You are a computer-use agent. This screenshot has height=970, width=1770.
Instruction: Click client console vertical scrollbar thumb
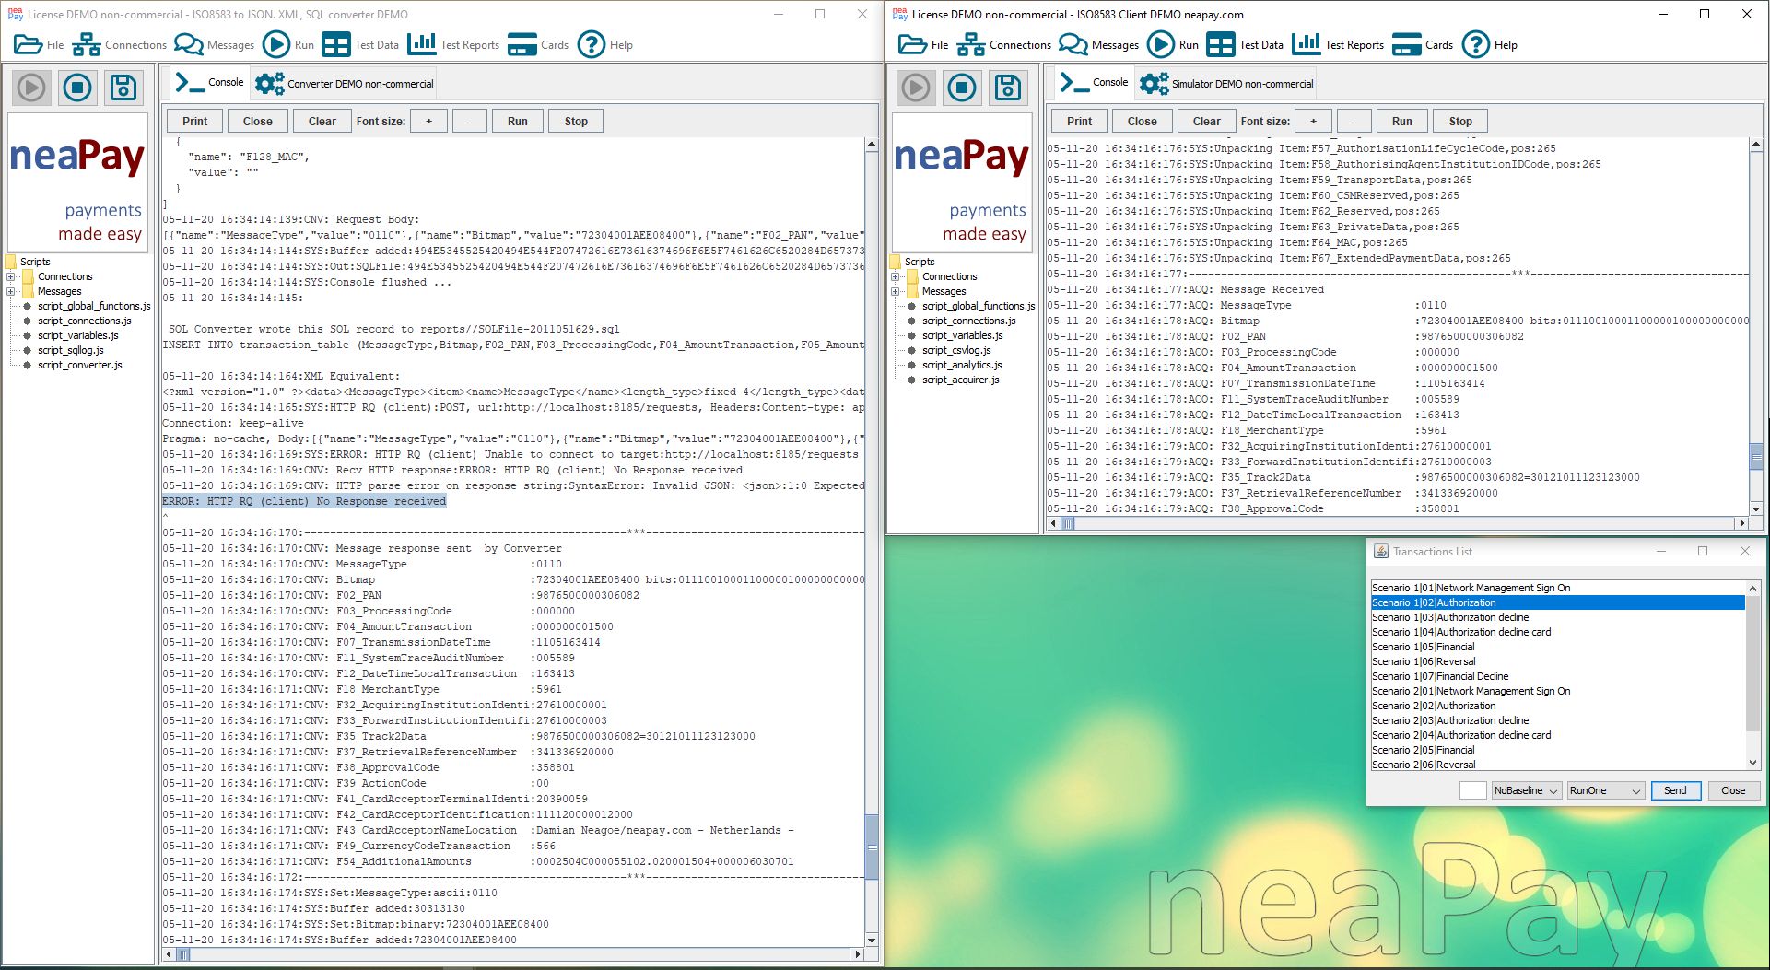point(1756,457)
